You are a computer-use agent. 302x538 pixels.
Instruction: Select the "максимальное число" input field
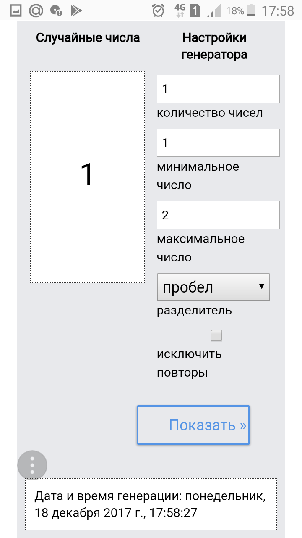coord(218,215)
